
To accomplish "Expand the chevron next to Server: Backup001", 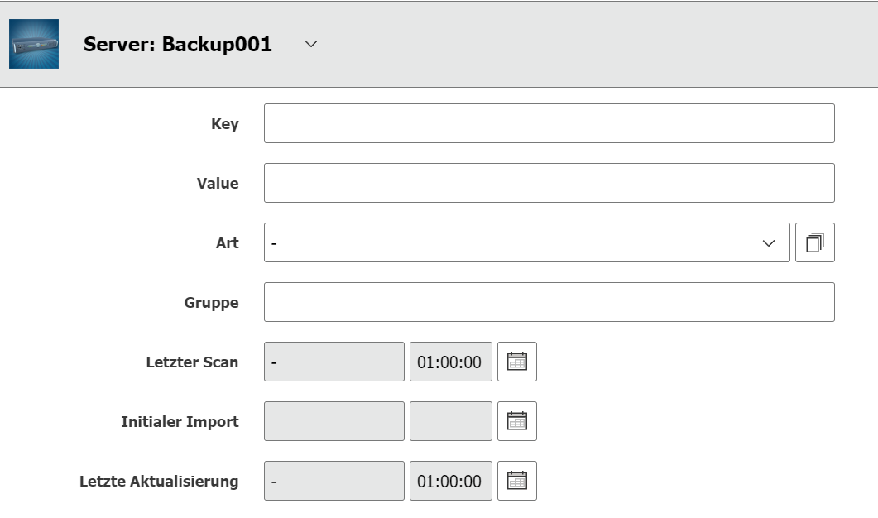I will point(311,44).
